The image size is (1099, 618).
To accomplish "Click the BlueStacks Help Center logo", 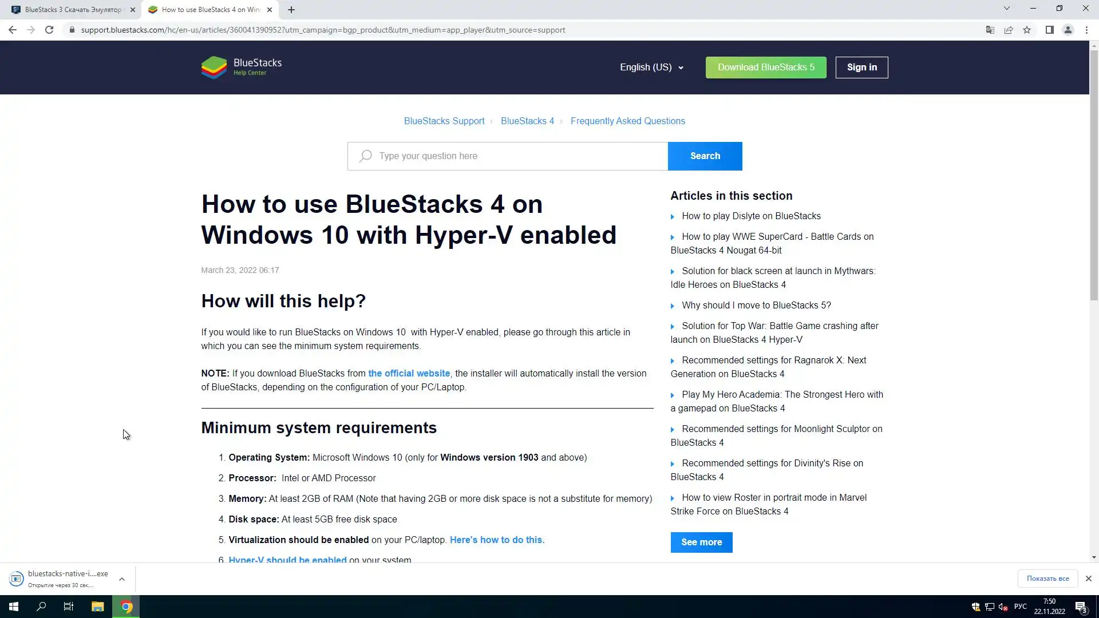I will point(241,68).
